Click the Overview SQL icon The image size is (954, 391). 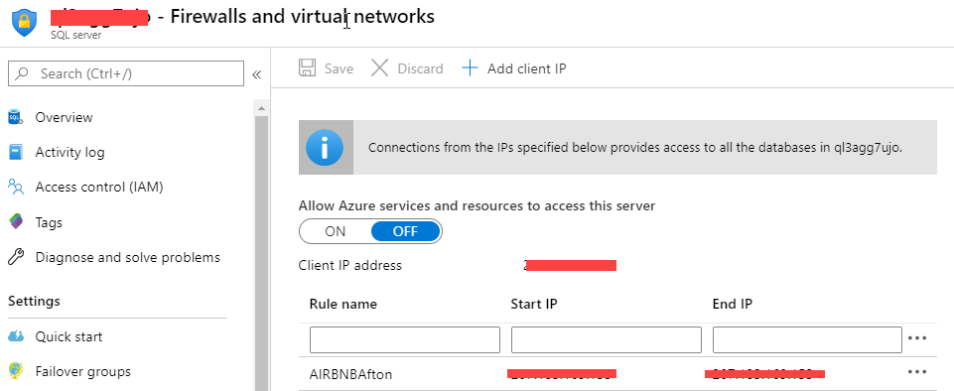point(16,117)
